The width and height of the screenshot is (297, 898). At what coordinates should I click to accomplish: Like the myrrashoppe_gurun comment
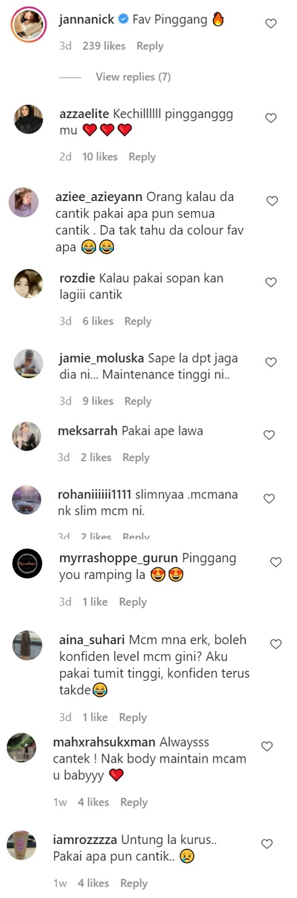click(x=276, y=562)
